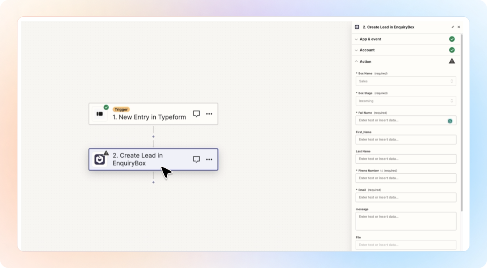487x268 pixels.
Task: Open more options on Typeform step
Action: click(209, 114)
